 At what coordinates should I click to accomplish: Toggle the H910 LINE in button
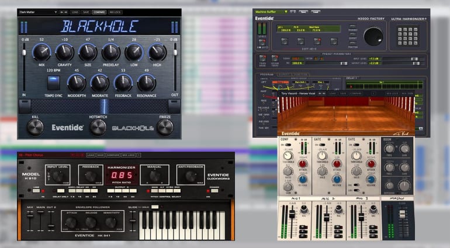point(36,191)
